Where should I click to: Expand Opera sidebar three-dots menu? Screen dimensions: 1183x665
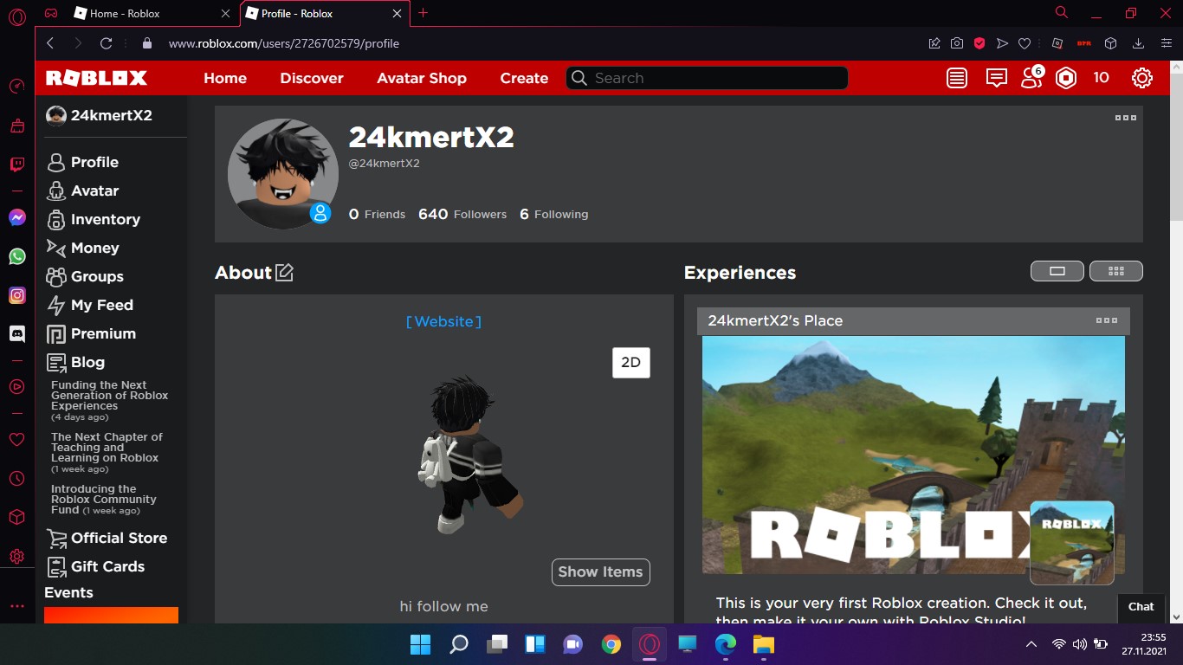pos(16,606)
